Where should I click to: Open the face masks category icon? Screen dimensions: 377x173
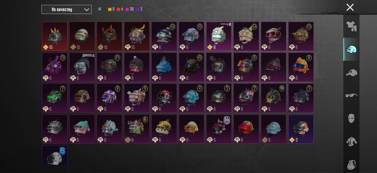(351, 118)
